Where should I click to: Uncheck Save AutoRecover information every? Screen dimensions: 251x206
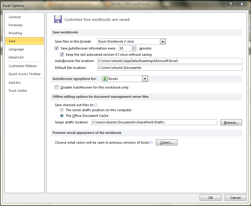[56, 48]
